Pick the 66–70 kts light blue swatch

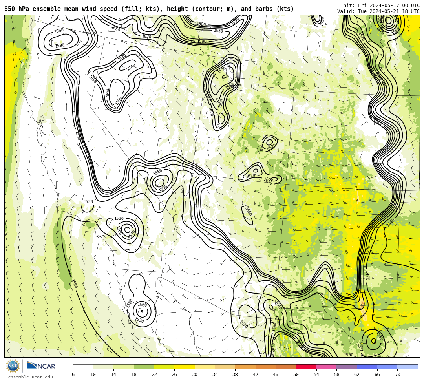point(387,367)
